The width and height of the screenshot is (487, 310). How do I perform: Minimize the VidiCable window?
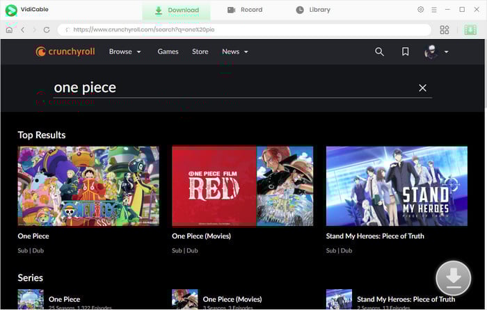447,10
